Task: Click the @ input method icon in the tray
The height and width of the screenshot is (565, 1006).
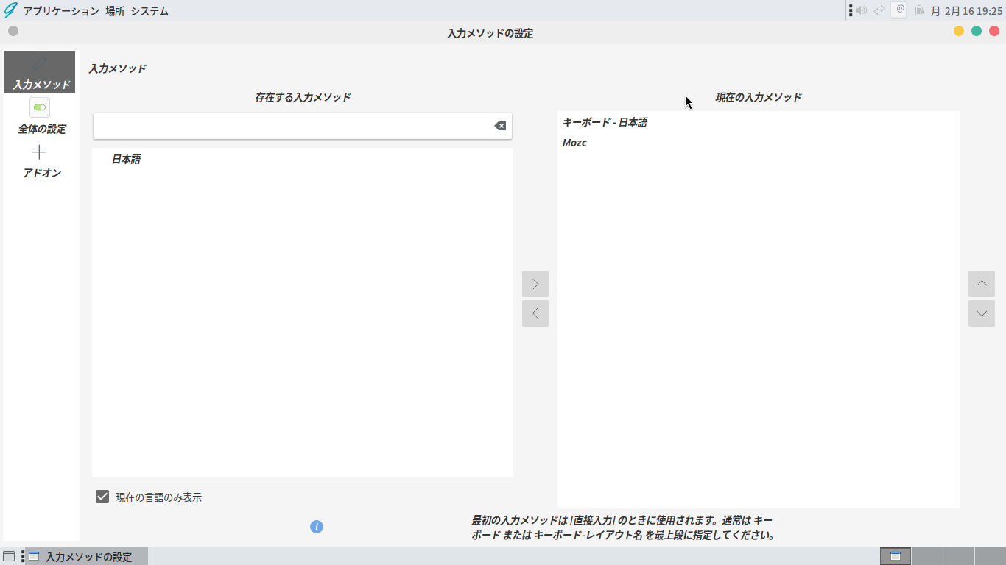Action: click(898, 10)
